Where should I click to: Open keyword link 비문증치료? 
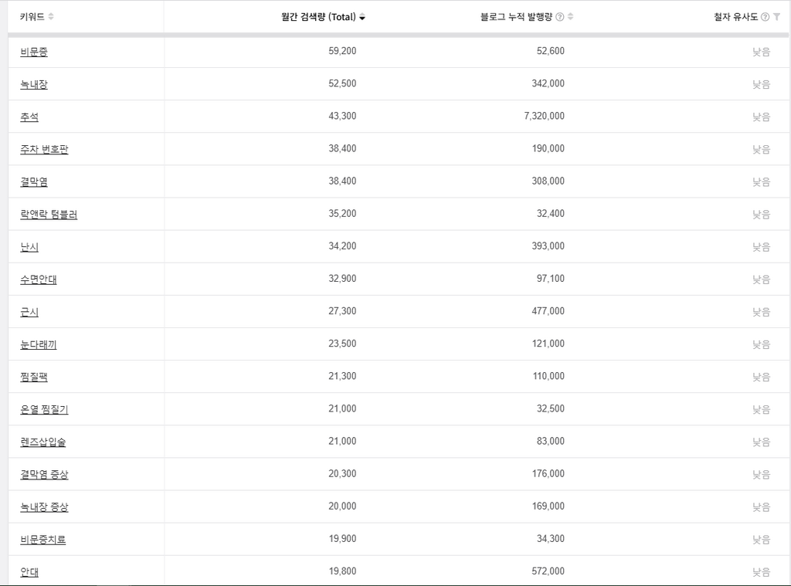click(43, 540)
